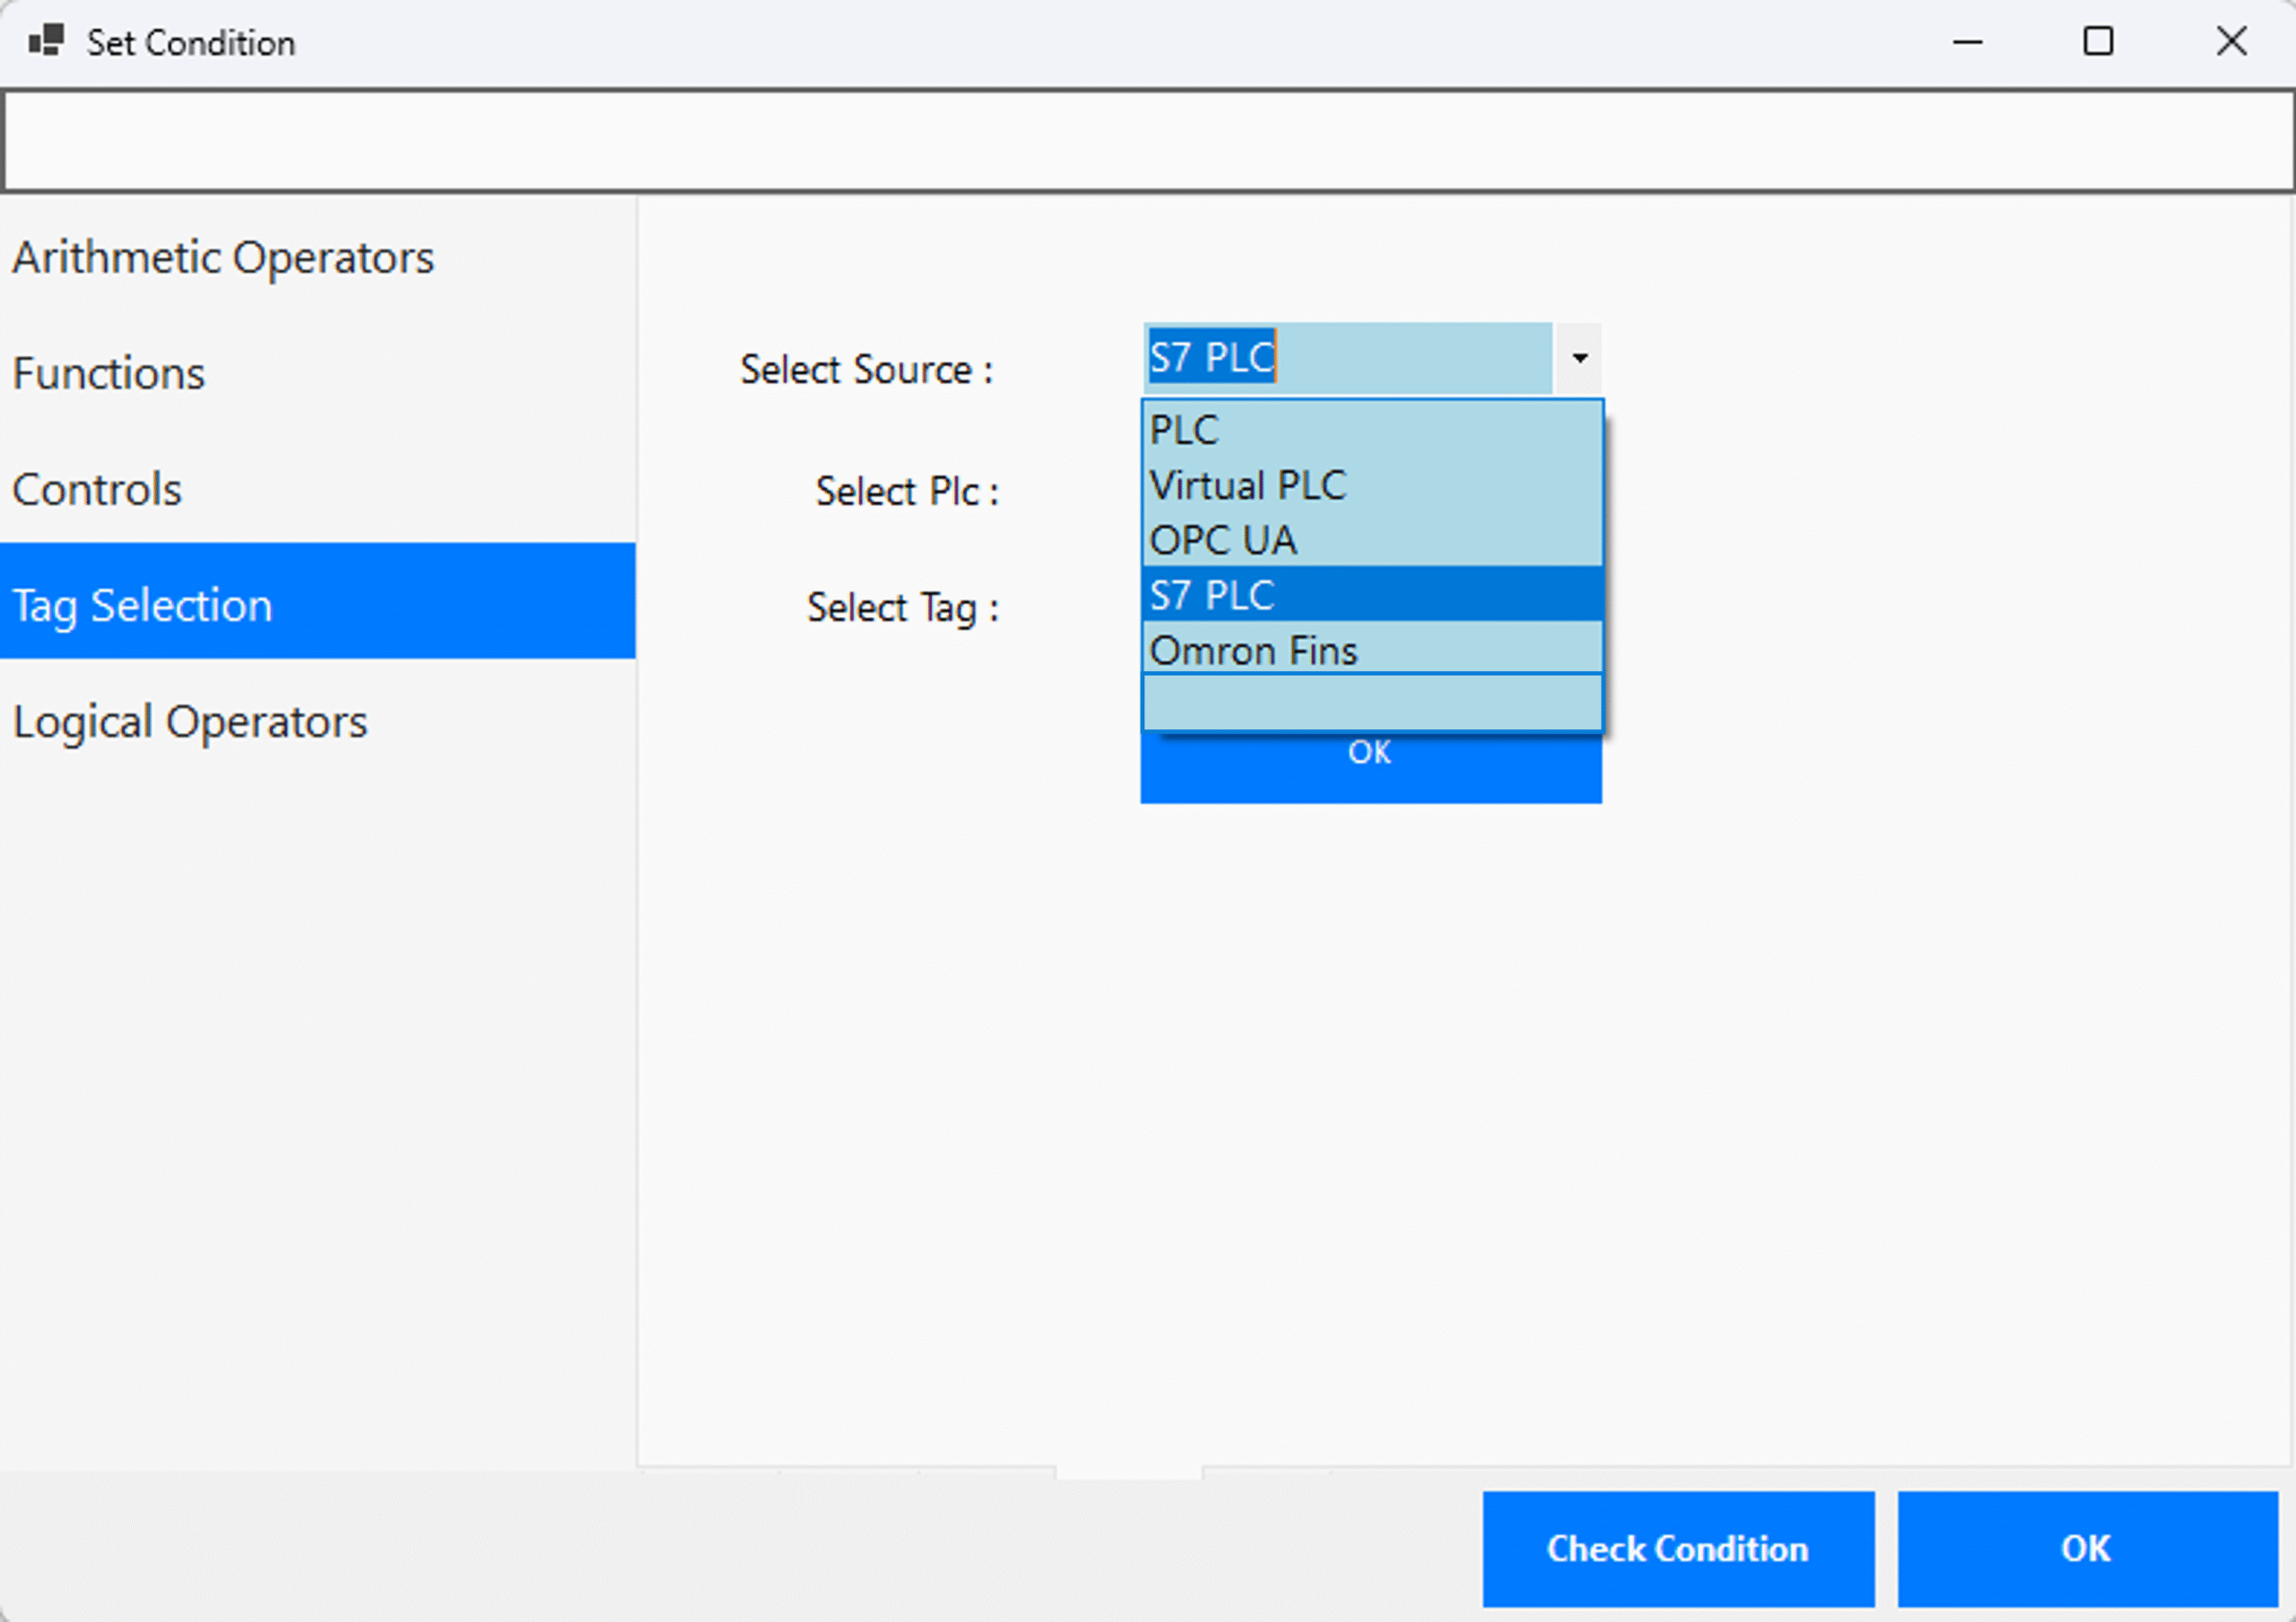The height and width of the screenshot is (1622, 2296).
Task: Click the condition expression text box at the top
Action: 1146,141
